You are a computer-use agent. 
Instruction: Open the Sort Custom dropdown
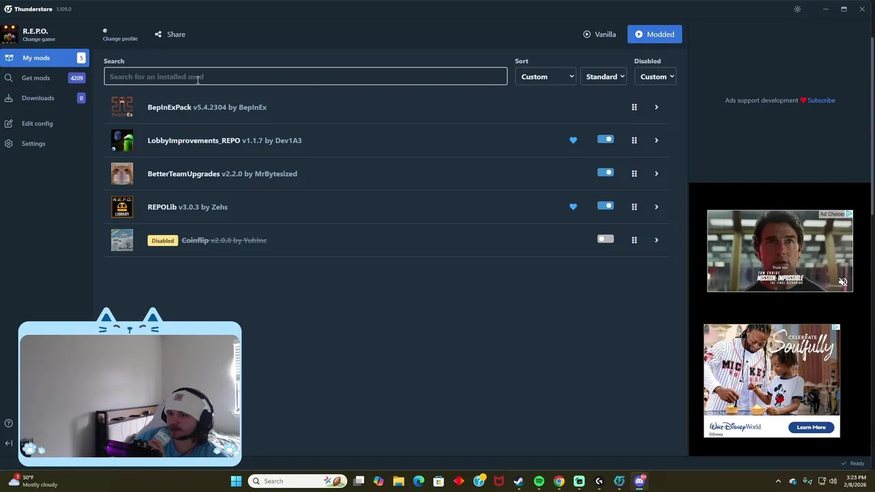coord(546,77)
